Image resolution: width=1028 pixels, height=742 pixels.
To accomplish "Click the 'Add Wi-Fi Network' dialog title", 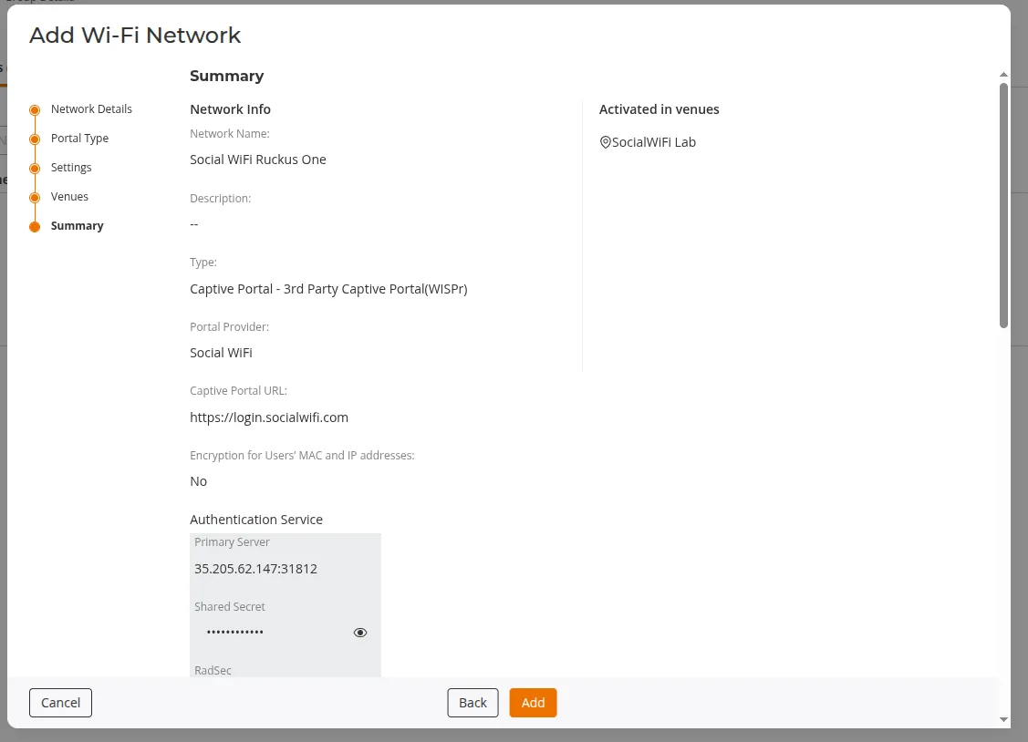I will pos(135,36).
